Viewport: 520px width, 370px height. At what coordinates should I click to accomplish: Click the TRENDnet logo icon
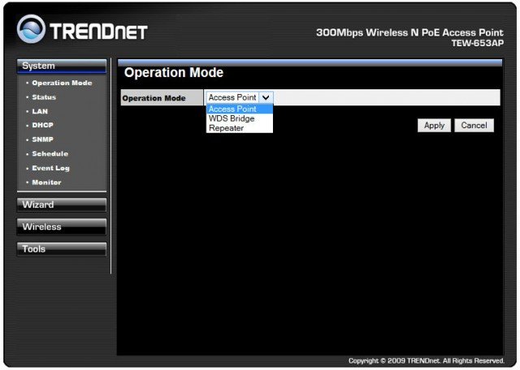pyautogui.click(x=31, y=31)
